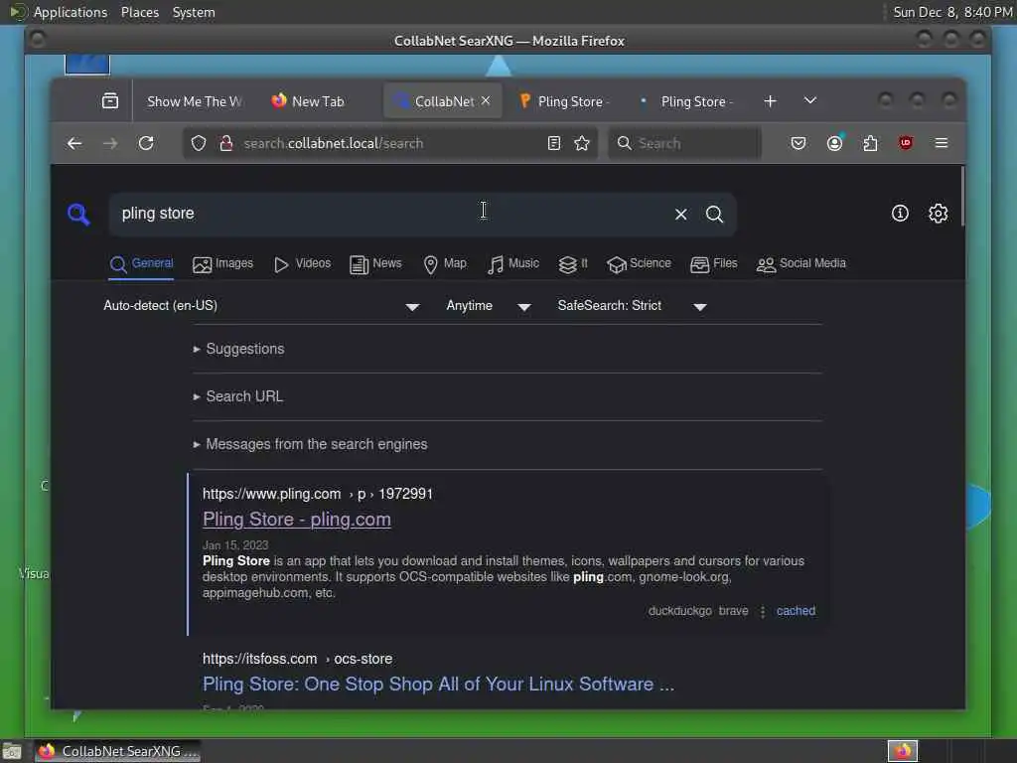Open the Anytime time range dropdown
Screen dimensions: 1017x763
[489, 306]
